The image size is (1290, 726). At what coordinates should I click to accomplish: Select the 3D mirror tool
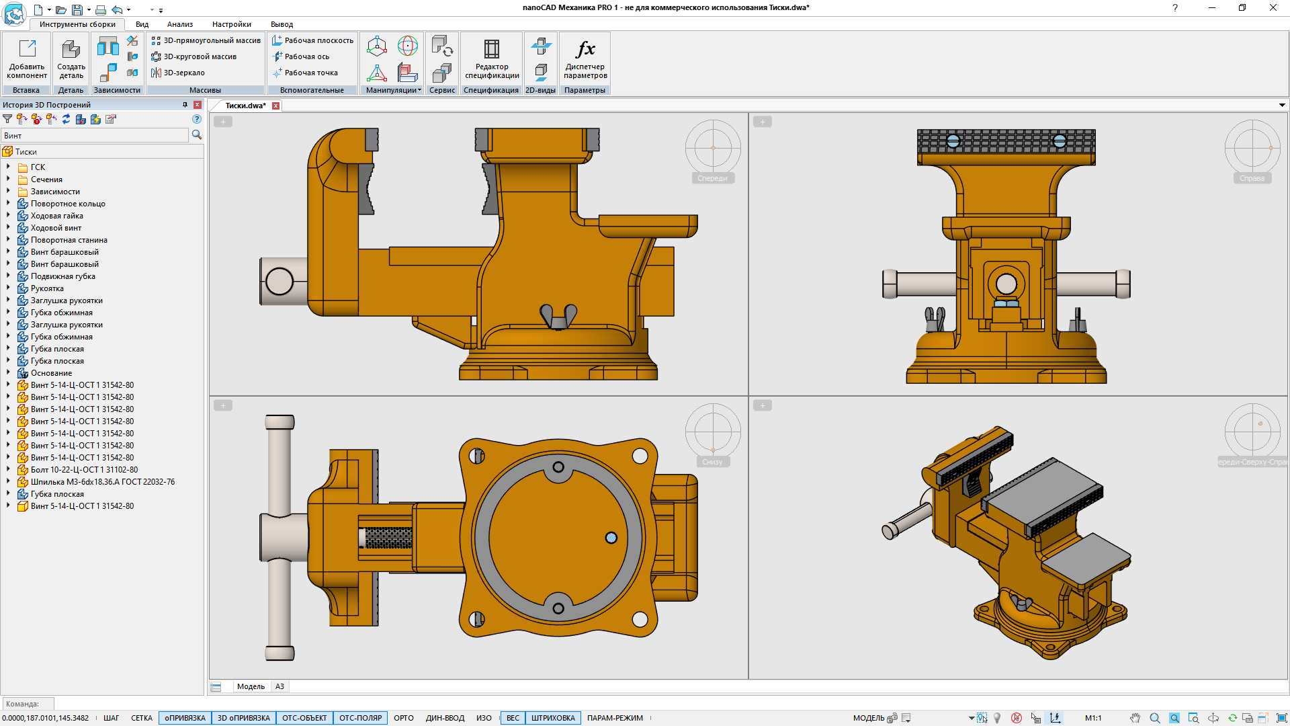pyautogui.click(x=178, y=73)
